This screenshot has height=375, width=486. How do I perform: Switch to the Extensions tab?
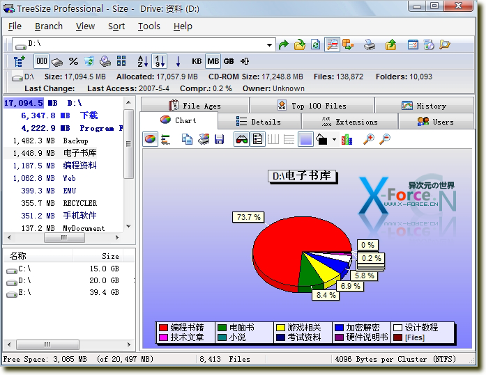coord(349,122)
